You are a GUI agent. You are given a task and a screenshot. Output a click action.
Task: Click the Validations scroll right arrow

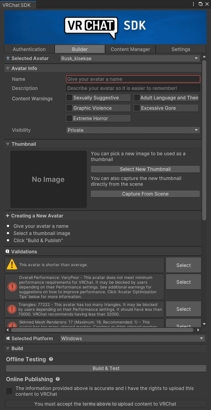tap(199, 330)
